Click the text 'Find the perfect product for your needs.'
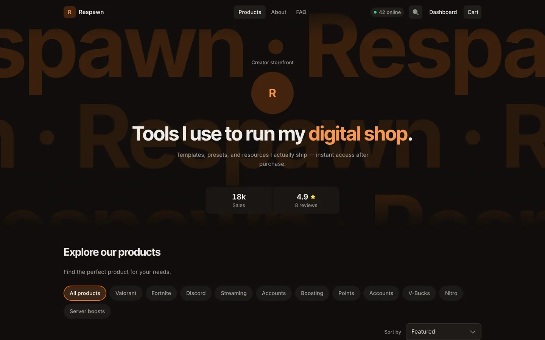 click(117, 272)
